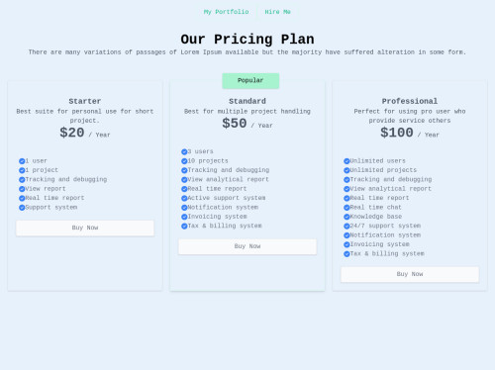Open the Hire Me link
The image size is (495, 370).
click(x=277, y=12)
